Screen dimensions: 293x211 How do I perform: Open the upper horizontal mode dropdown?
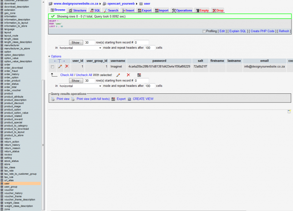click(x=80, y=48)
